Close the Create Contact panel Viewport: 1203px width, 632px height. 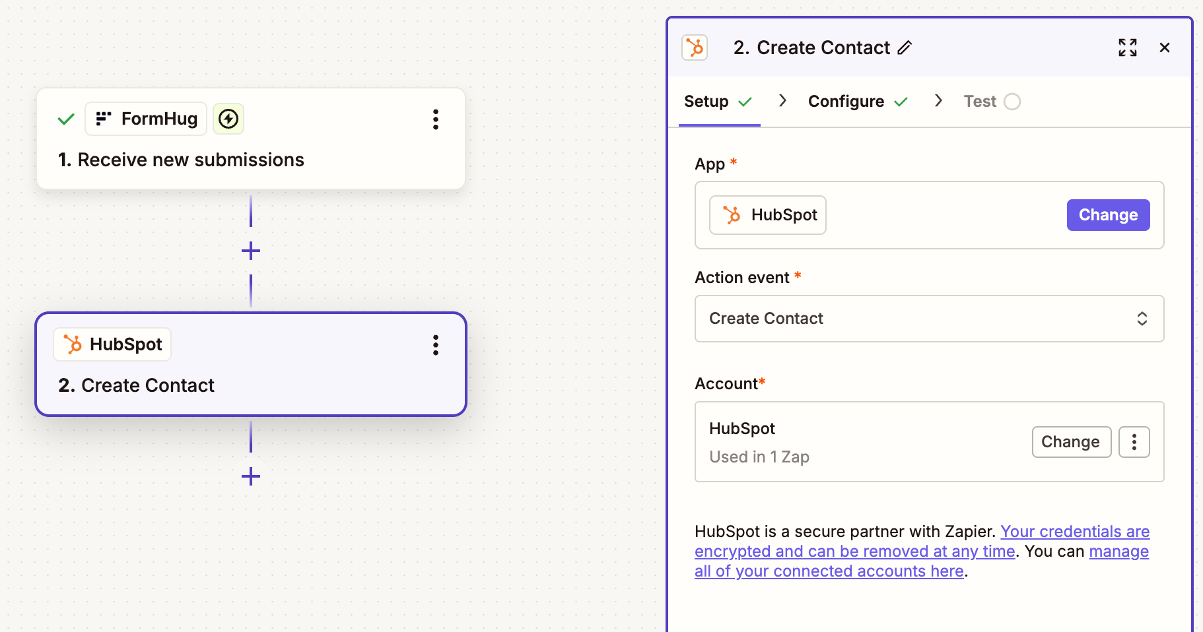coord(1165,47)
